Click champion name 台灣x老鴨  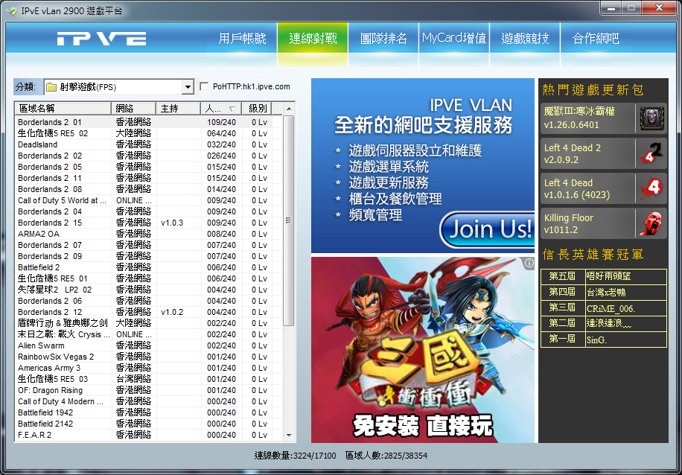click(606, 293)
